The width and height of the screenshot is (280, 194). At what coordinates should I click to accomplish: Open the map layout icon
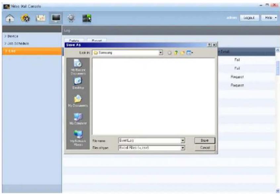pos(41,18)
